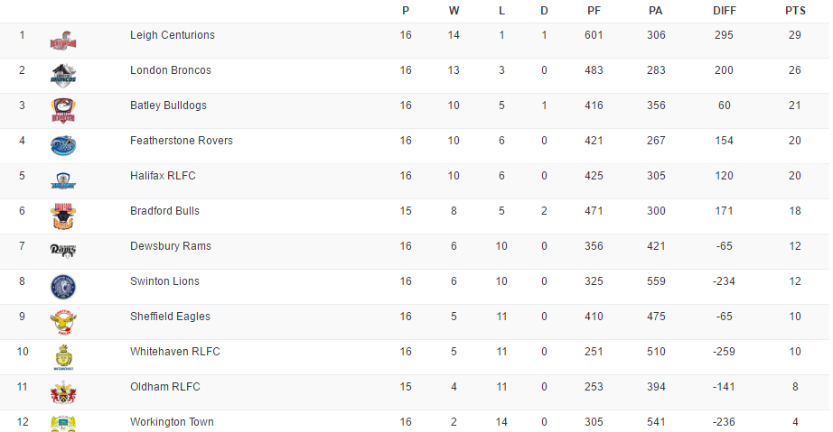
Task: Click the PF column header
Action: (594, 11)
